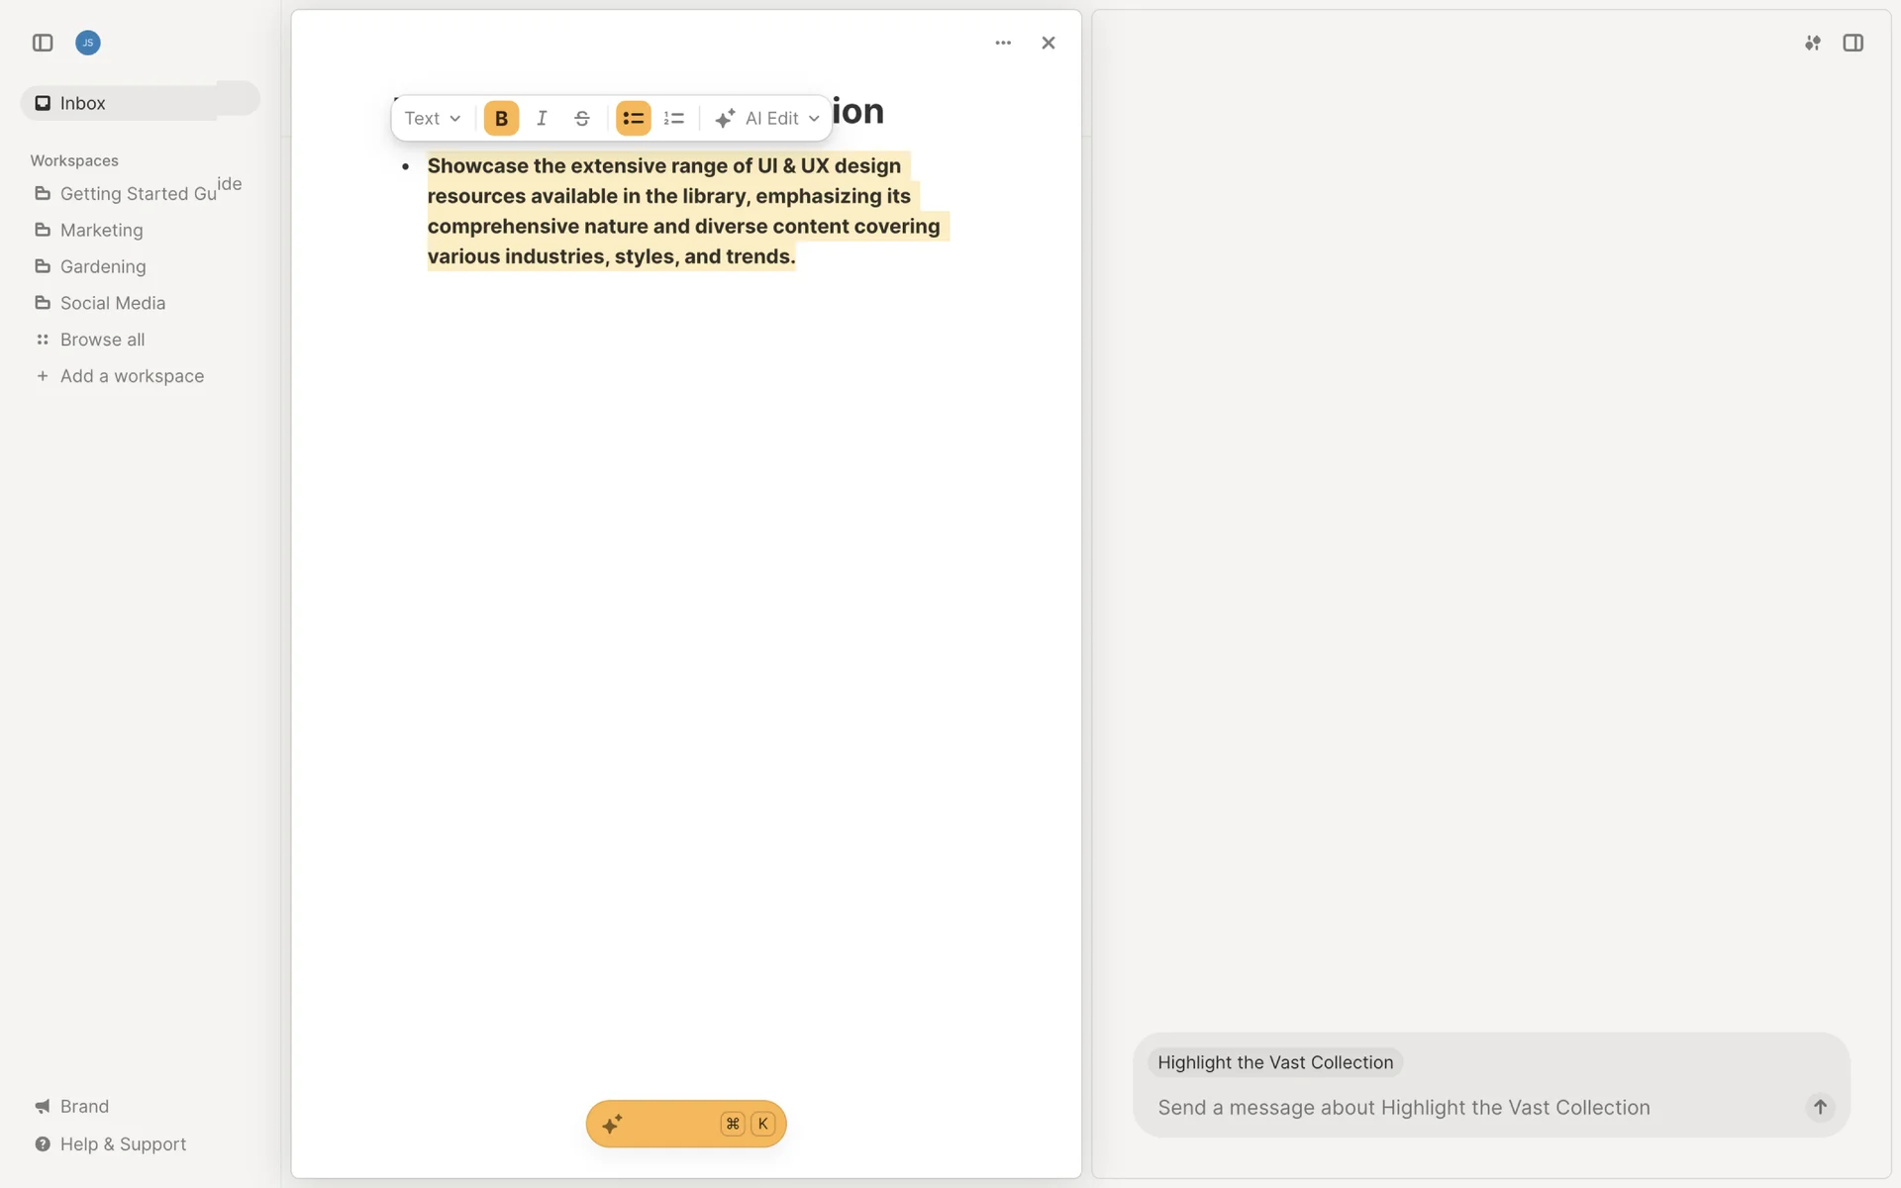Toggle the right side panel icon
Screen dimensions: 1901x1188
[1853, 43]
